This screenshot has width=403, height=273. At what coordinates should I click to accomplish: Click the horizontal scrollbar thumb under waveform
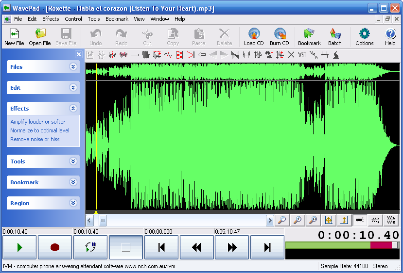[x=103, y=221]
